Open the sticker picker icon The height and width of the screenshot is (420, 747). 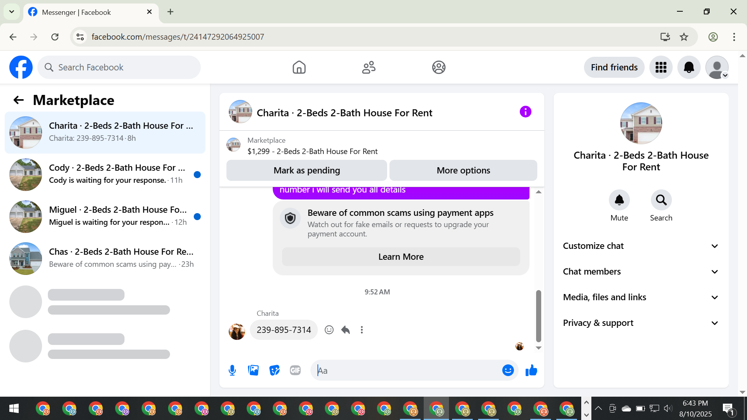tap(274, 370)
